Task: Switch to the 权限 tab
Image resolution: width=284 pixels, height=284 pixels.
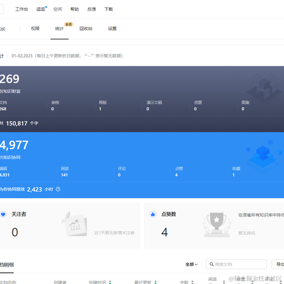Action: [35, 28]
